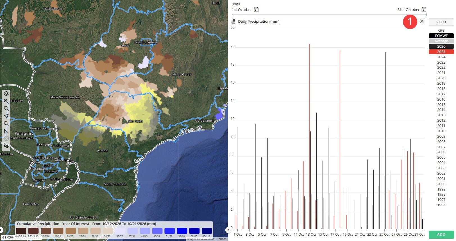Viewport: 456px width, 241px height.
Task: Click the 20/25 legend swatch
Action: click(71, 231)
